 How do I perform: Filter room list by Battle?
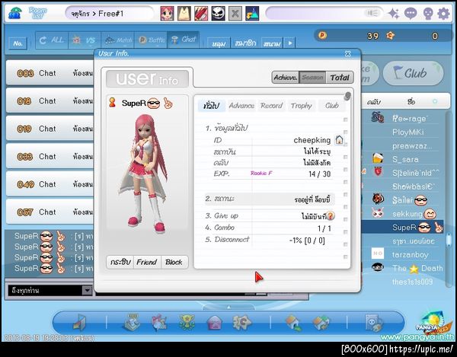pos(150,40)
